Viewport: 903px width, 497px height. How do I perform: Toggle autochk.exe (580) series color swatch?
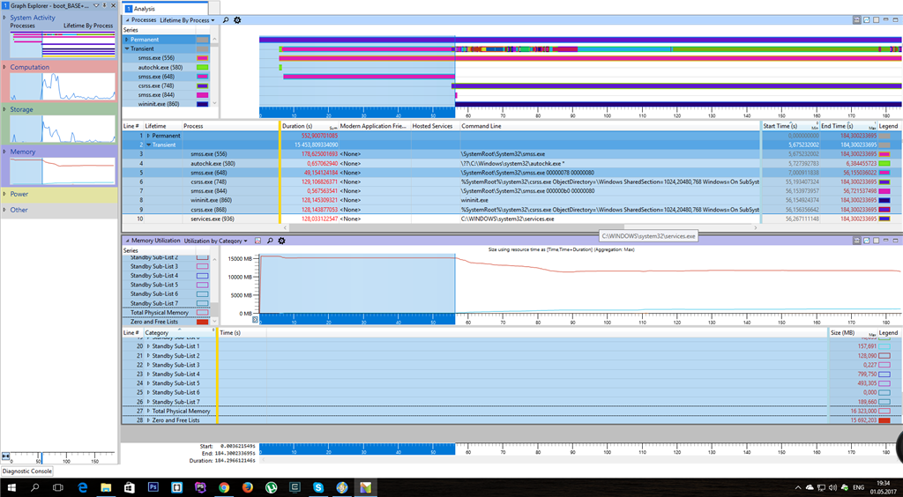click(202, 67)
